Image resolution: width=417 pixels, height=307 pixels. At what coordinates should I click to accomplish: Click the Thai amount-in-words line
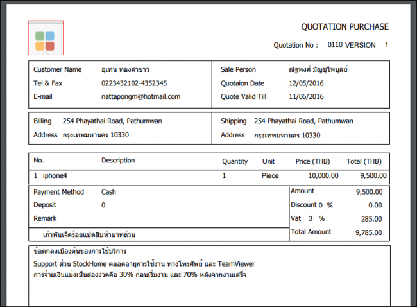tap(89, 235)
